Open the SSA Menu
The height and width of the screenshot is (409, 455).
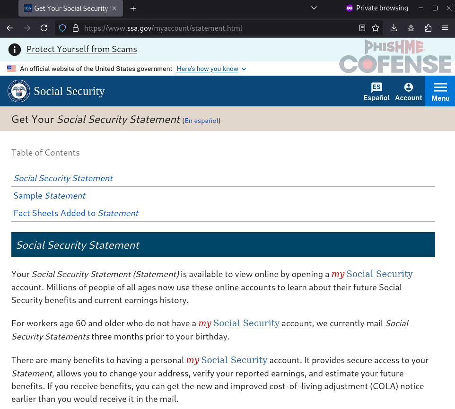point(440,91)
